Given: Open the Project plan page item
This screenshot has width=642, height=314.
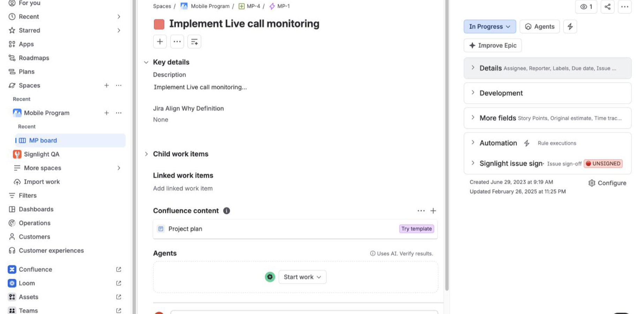Looking at the screenshot, I should tap(295, 229).
